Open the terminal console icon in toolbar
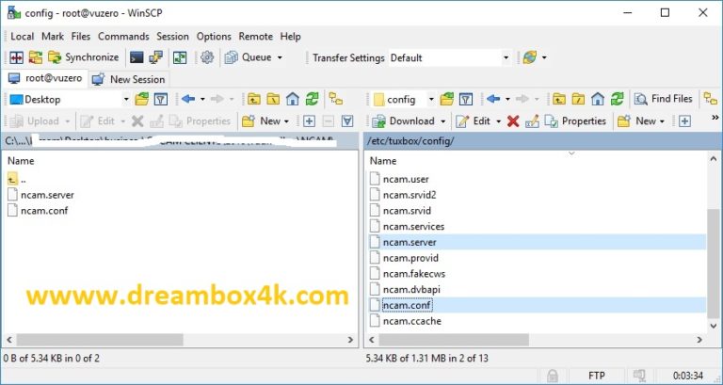This screenshot has height=385, width=723. 137,57
